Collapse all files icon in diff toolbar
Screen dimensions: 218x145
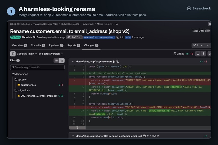[x=203, y=54]
